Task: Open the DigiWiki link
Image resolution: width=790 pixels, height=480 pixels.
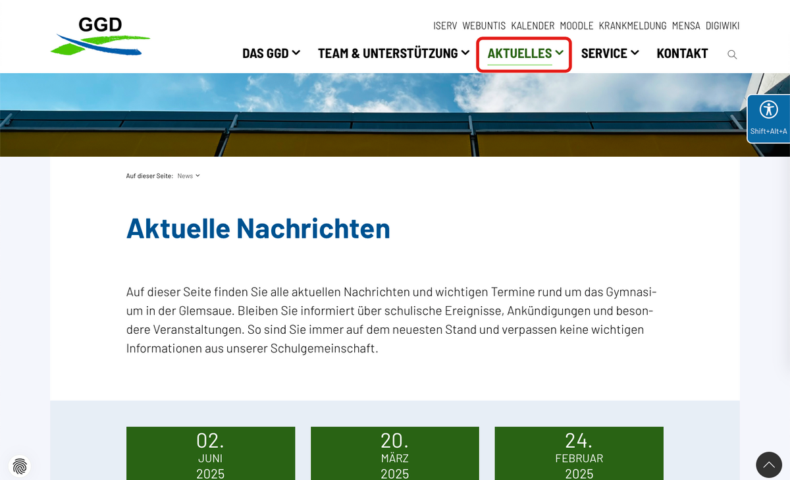Action: click(x=722, y=26)
